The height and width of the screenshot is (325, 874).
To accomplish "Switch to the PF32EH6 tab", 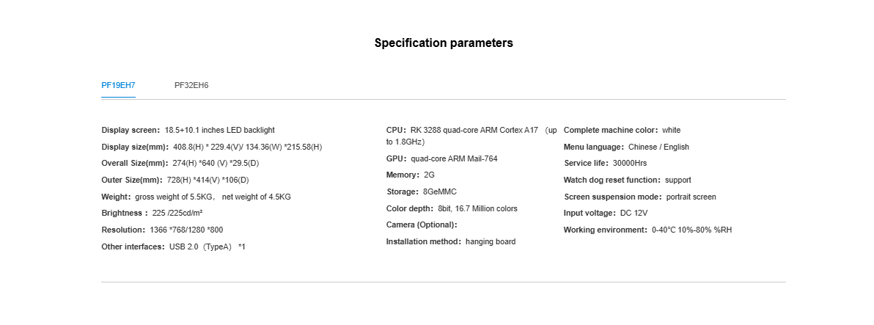I will click(x=191, y=85).
